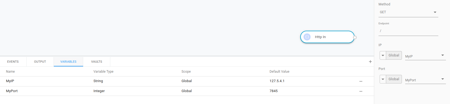Expand the Port scope arrow dropdown
Viewport: 450px width, 104px height.
[383, 79]
